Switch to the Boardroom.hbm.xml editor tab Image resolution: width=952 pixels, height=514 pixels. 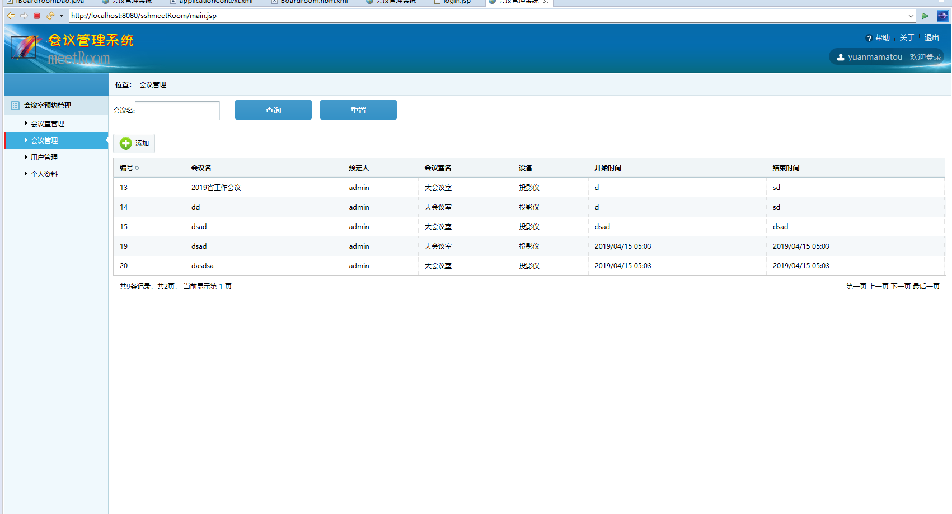point(310,2)
